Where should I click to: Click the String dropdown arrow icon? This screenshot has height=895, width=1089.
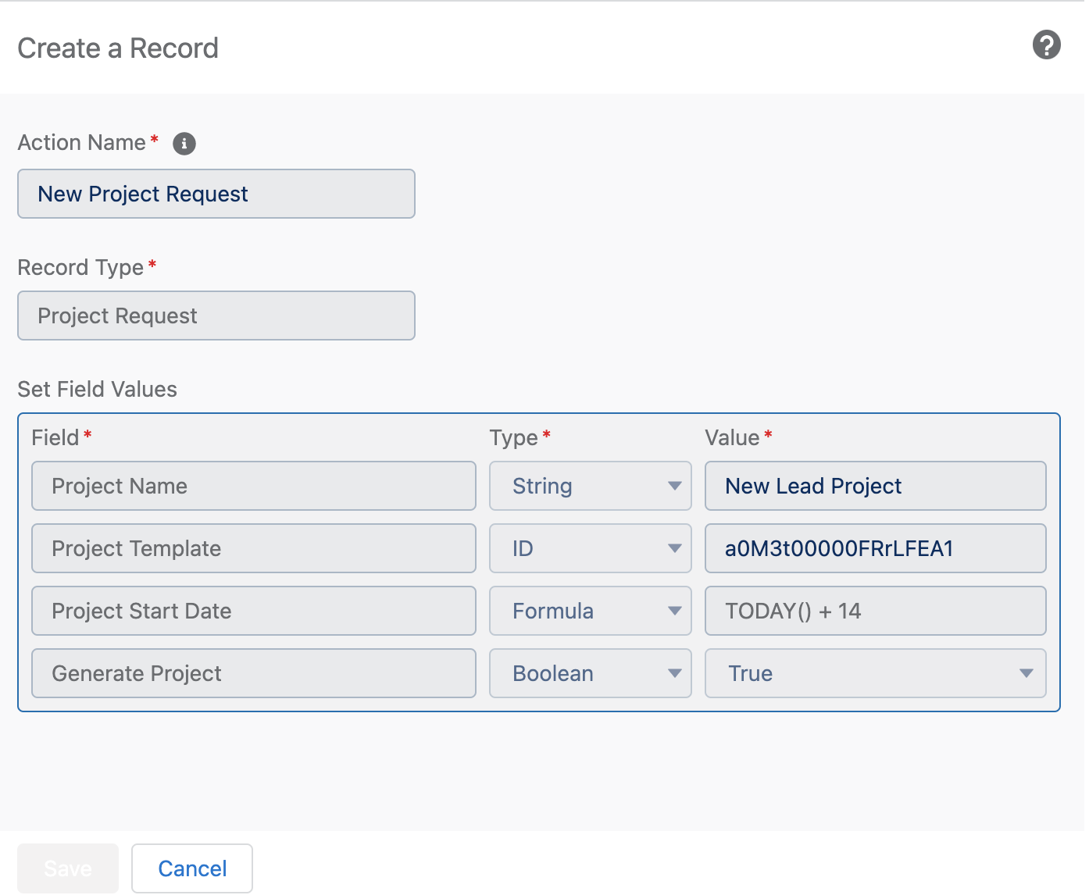pyautogui.click(x=676, y=486)
